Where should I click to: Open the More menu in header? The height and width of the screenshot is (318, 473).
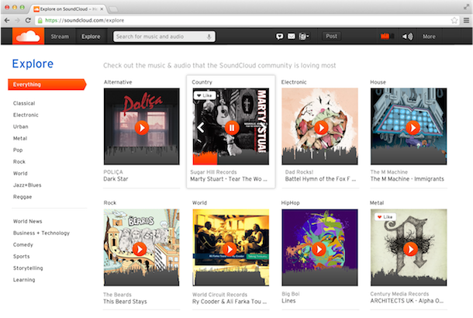(x=429, y=36)
